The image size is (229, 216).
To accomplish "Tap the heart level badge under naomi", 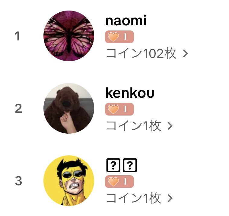I will [x=119, y=37].
